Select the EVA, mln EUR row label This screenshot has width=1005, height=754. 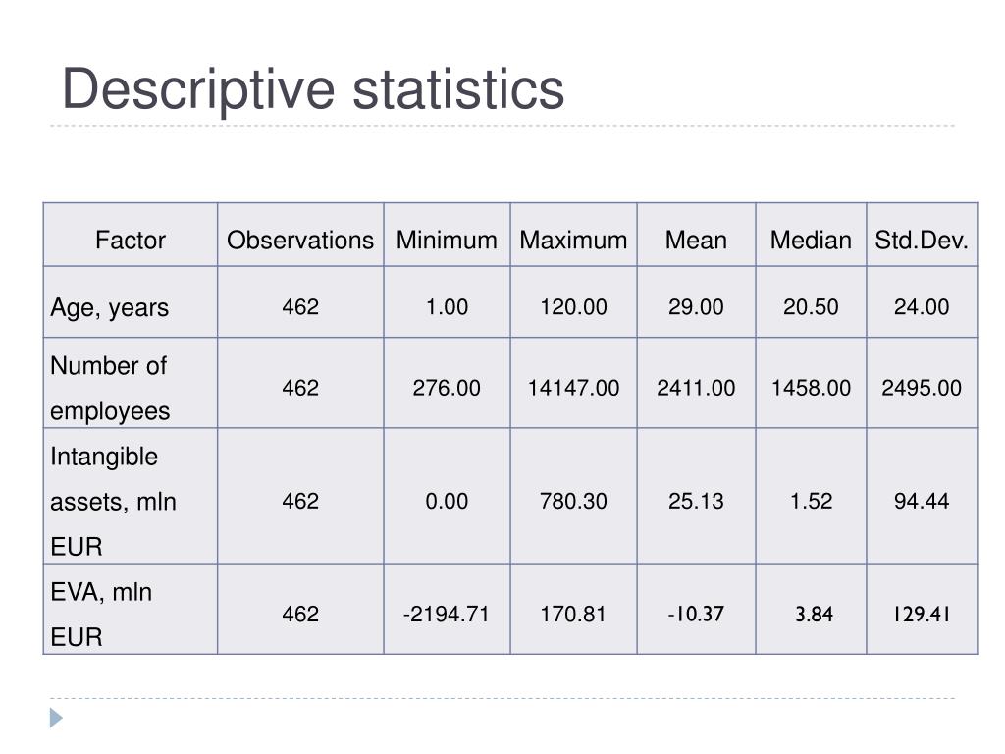pyautogui.click(x=101, y=615)
